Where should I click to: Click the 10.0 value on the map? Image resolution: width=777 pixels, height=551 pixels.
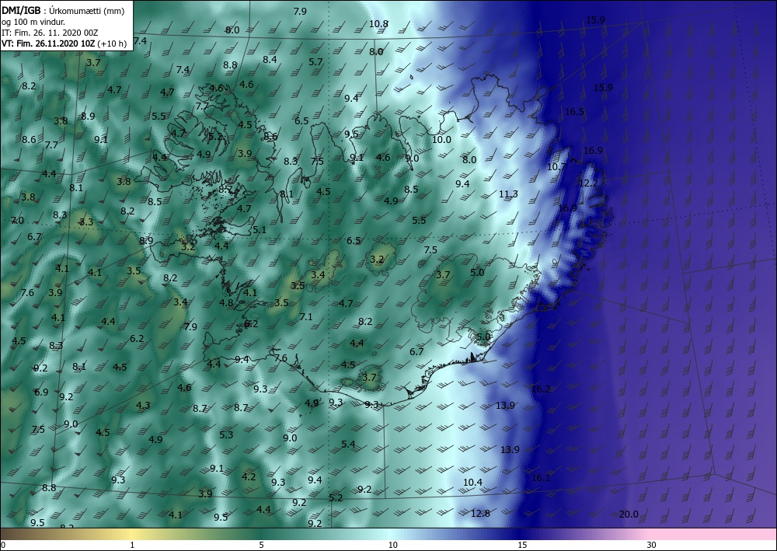coord(441,140)
